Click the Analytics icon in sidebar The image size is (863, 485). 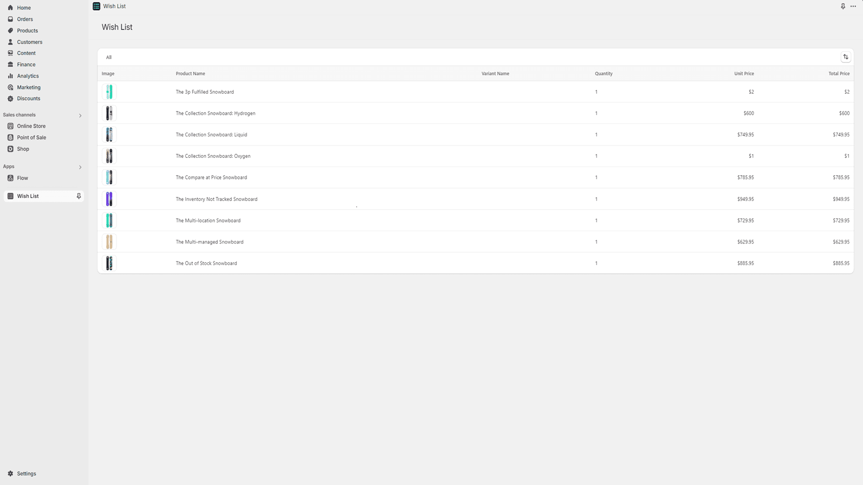point(10,75)
